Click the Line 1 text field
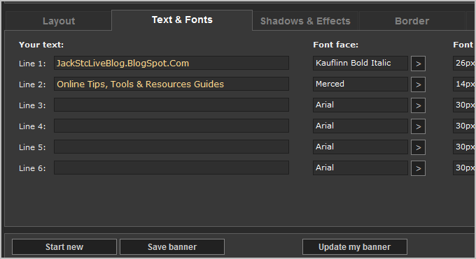 (171, 63)
